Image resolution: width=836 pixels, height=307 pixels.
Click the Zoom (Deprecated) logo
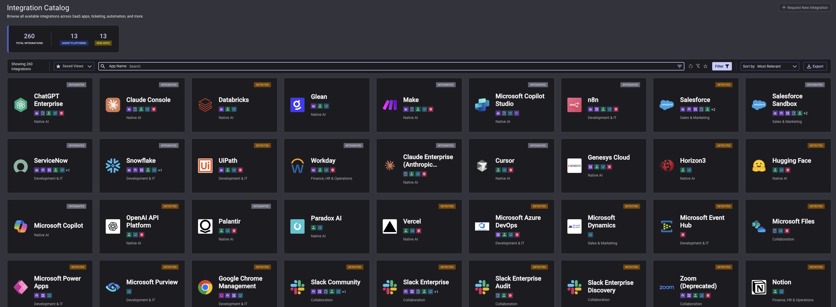(x=667, y=287)
